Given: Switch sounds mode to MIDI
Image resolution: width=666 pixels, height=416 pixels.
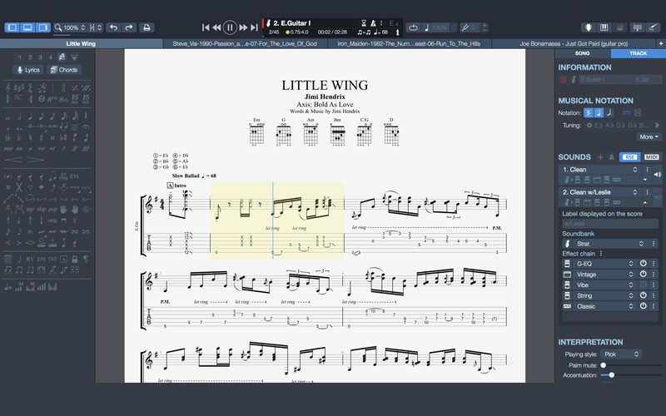Looking at the screenshot, I should (x=652, y=157).
